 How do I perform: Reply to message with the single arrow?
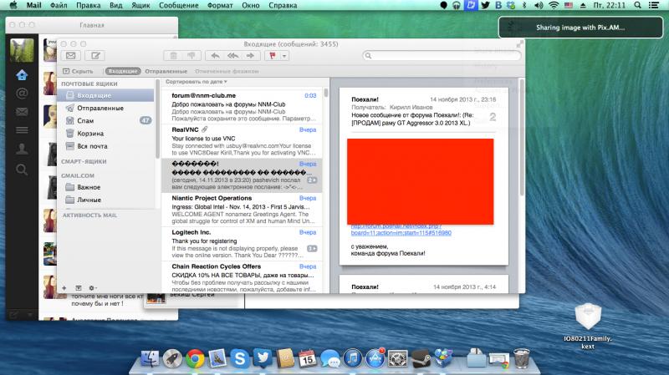215,56
